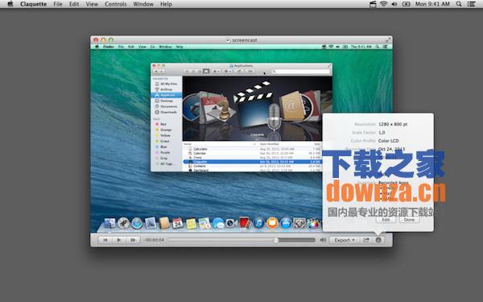
Task: Zoom the screencast window with green button
Action: coord(111,39)
